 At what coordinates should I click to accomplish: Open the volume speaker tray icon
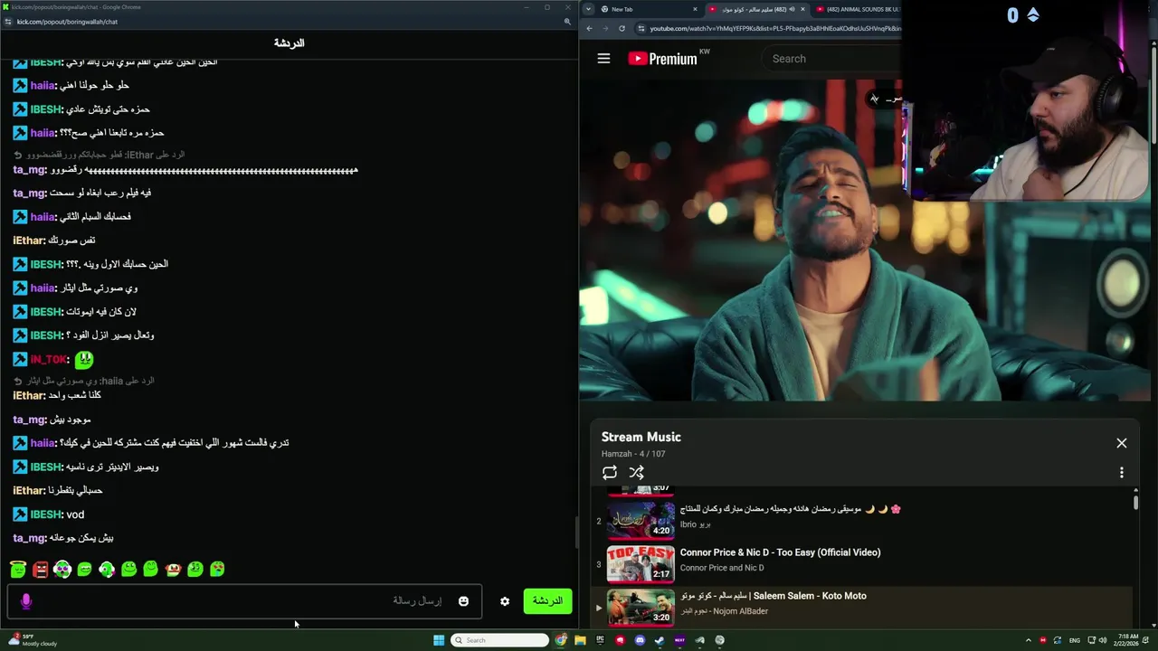(1104, 640)
